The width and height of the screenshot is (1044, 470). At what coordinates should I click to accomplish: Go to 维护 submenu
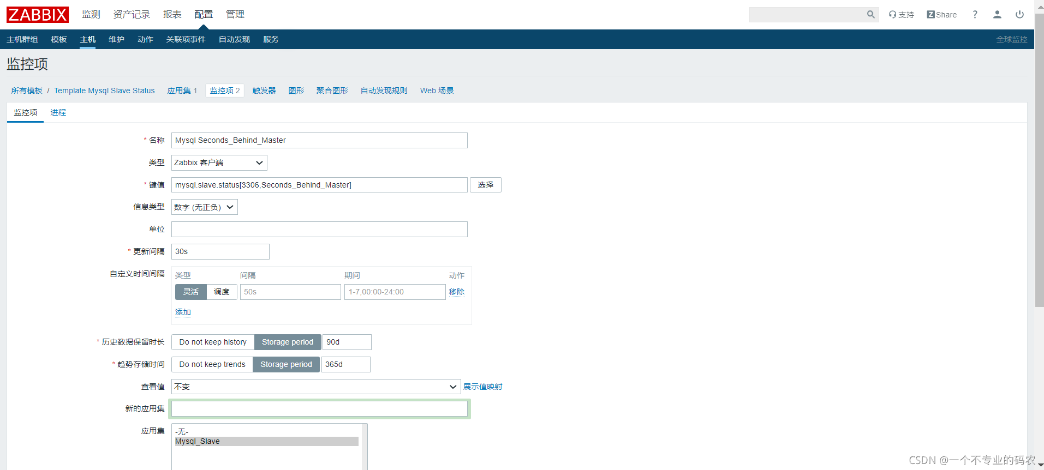(x=116, y=39)
